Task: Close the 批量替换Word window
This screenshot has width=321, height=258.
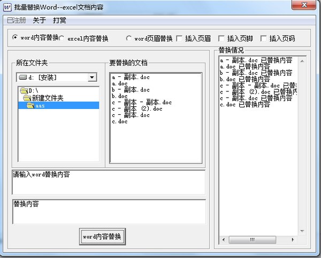Action: coord(304,5)
